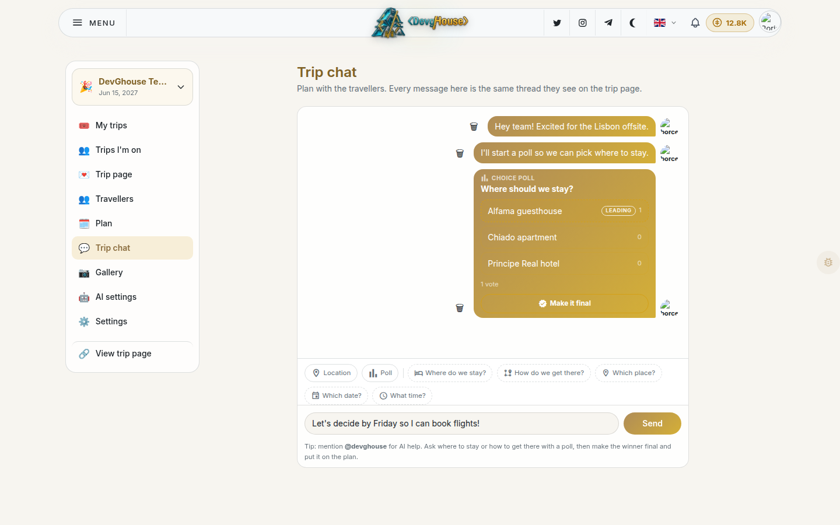The width and height of the screenshot is (840, 525).
Task: Open Settings in sidebar
Action: click(132, 321)
